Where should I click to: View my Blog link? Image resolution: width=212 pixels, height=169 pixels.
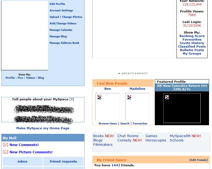point(41,78)
